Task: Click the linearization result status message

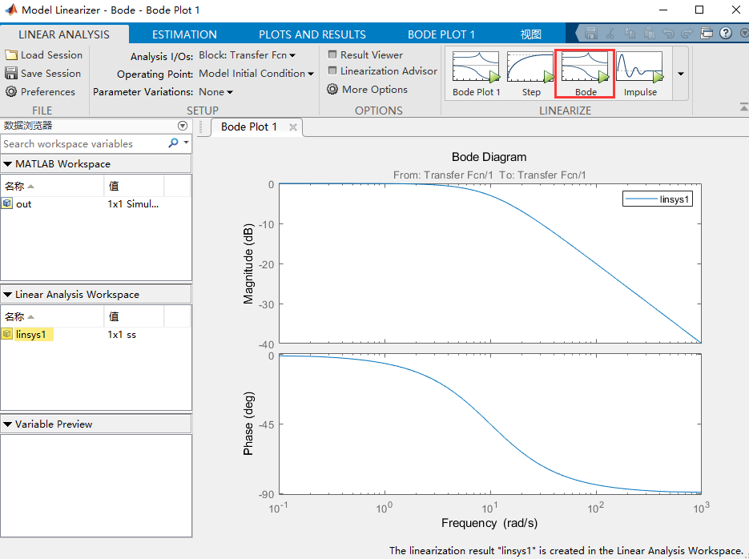Action: pyautogui.click(x=568, y=550)
